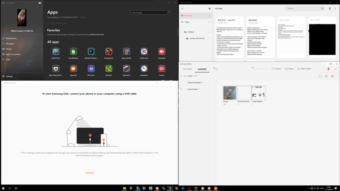Open the App Share app icon
Viewport: 340px width, 191px height.
click(x=55, y=68)
